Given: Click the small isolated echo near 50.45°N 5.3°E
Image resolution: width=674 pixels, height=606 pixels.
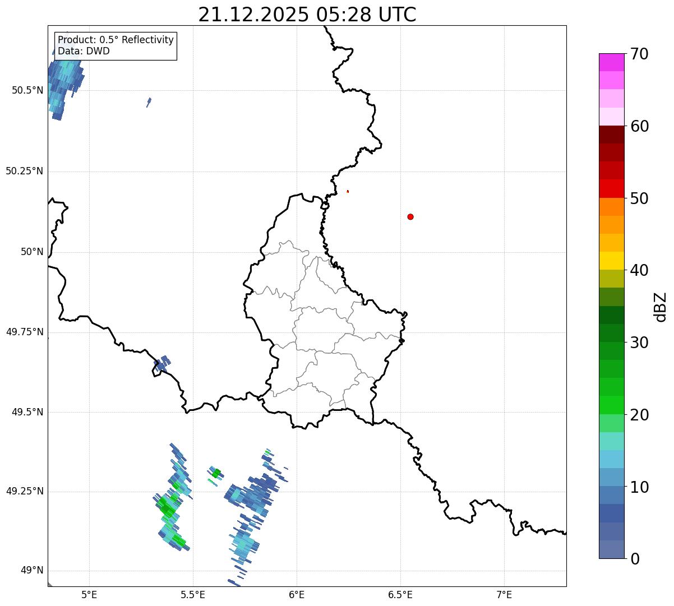Looking at the screenshot, I should tap(149, 102).
